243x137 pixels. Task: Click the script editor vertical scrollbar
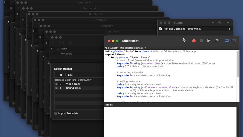coord(238,64)
